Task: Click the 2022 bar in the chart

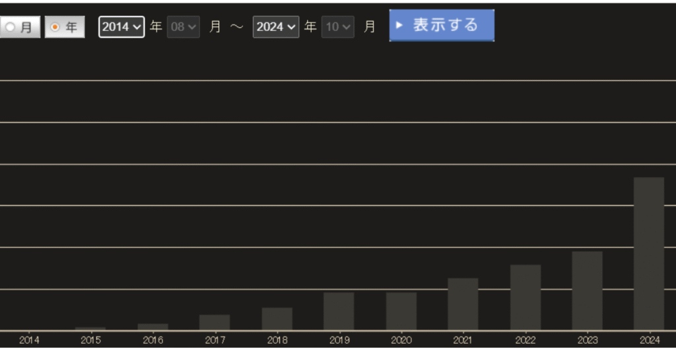Action: click(525, 297)
